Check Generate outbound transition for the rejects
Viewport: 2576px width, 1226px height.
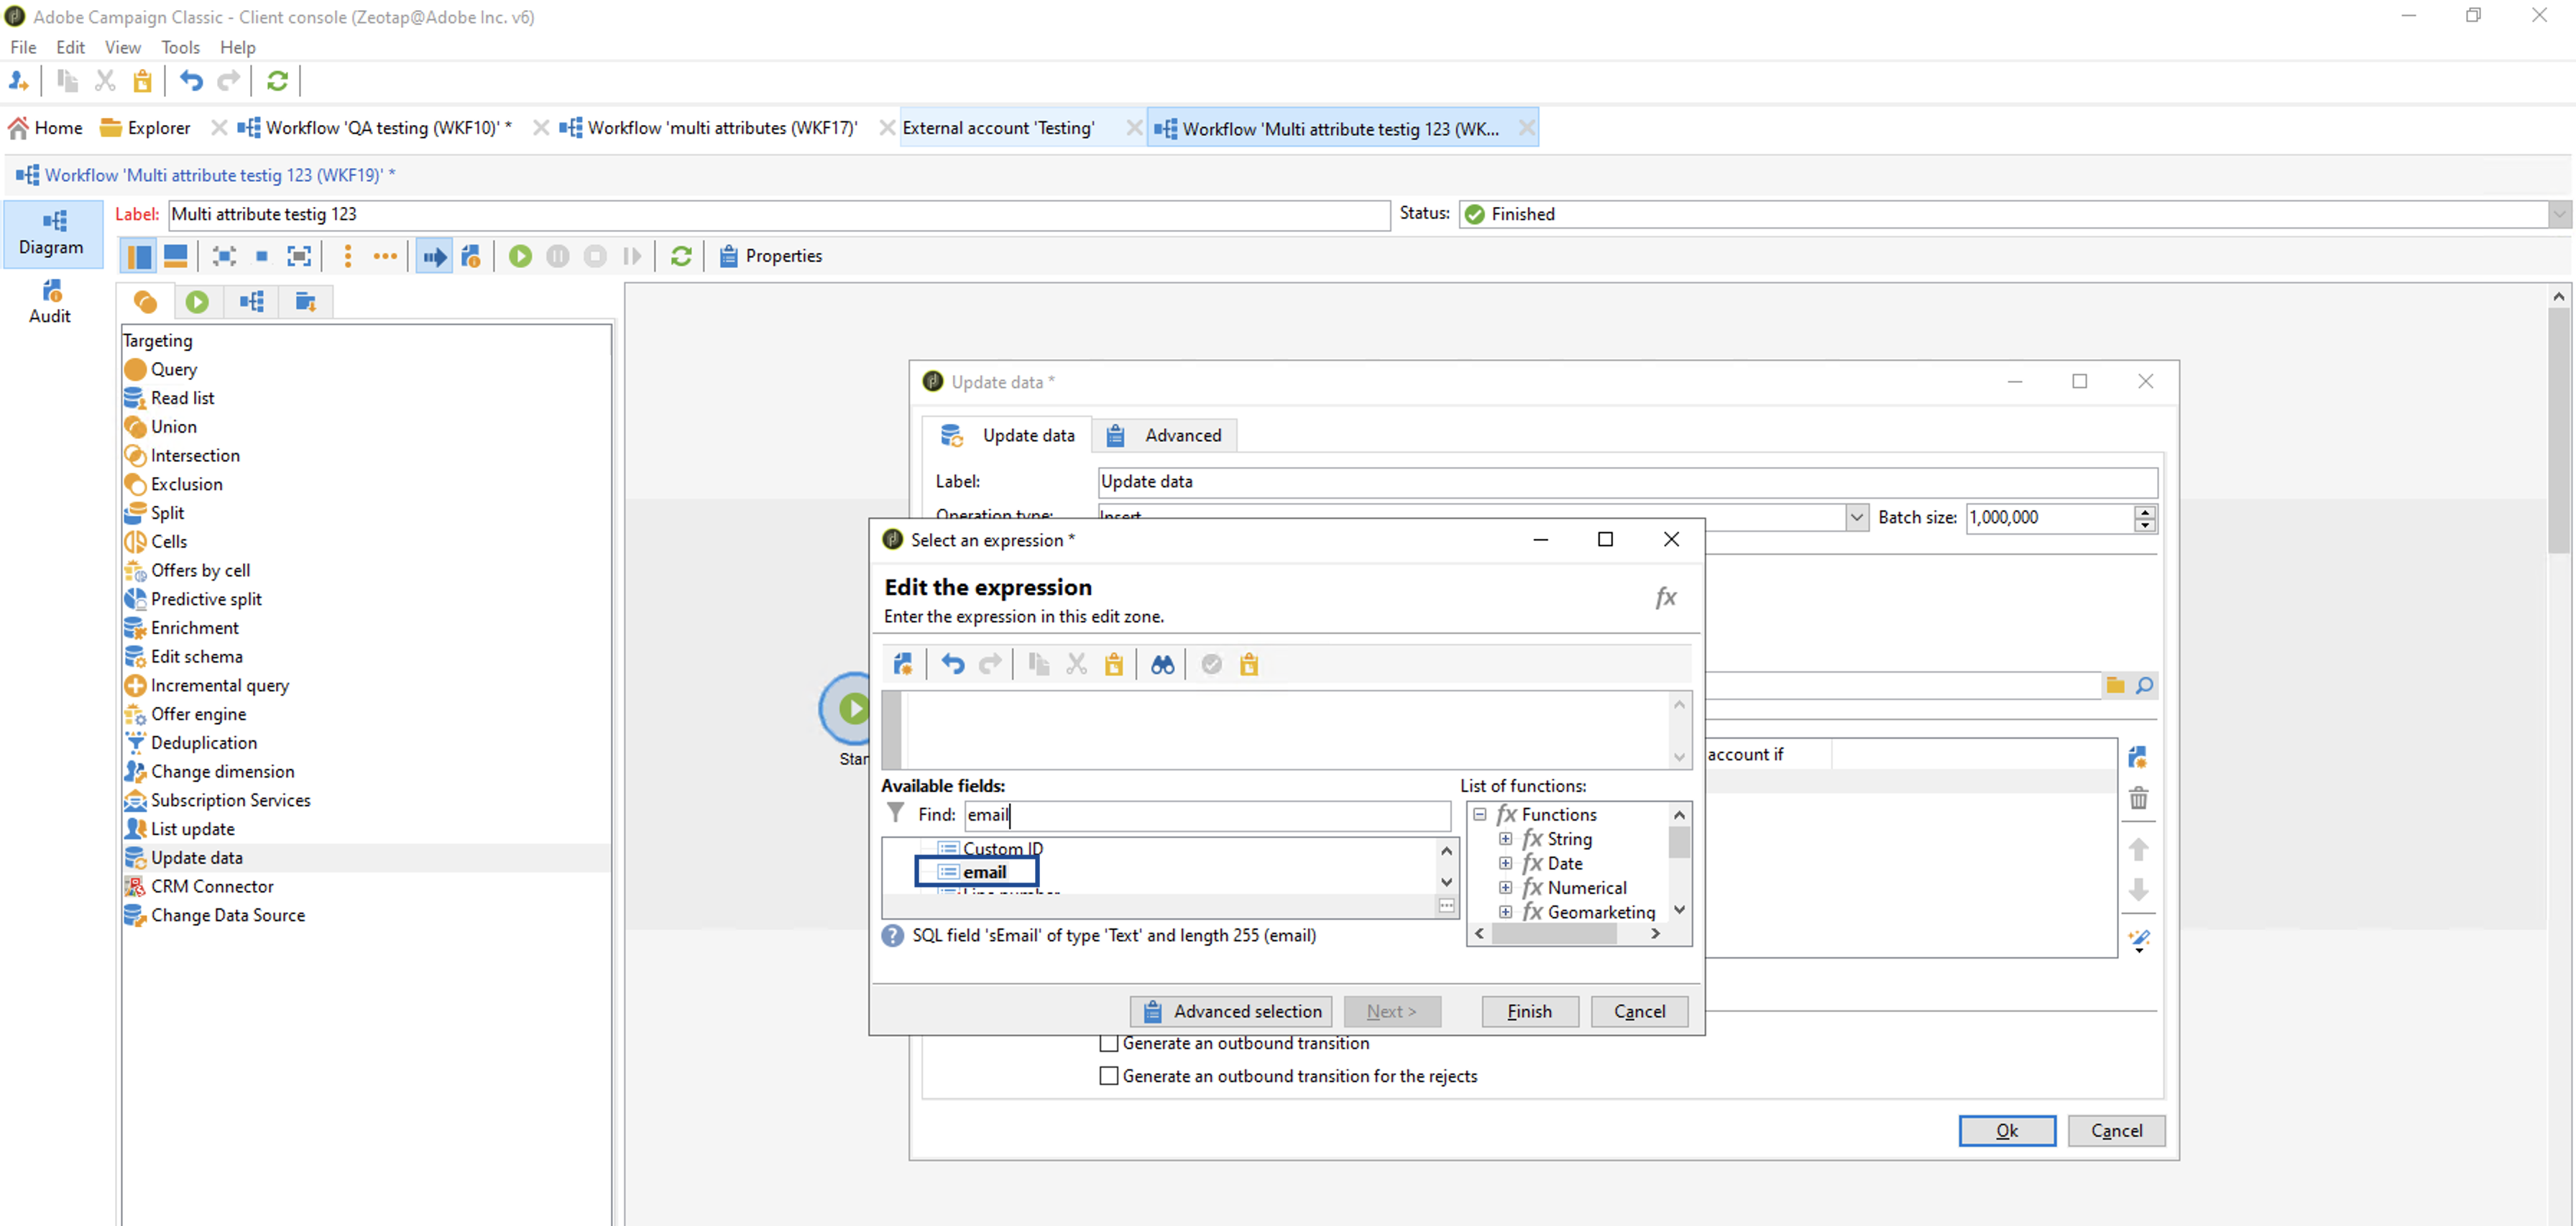pos(1108,1076)
